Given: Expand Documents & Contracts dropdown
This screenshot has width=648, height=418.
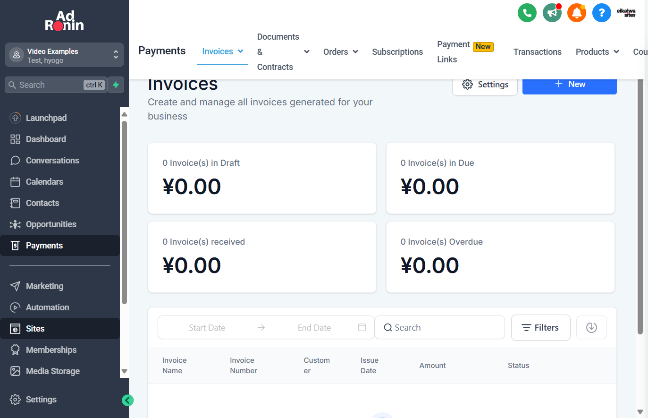Looking at the screenshot, I should [307, 52].
